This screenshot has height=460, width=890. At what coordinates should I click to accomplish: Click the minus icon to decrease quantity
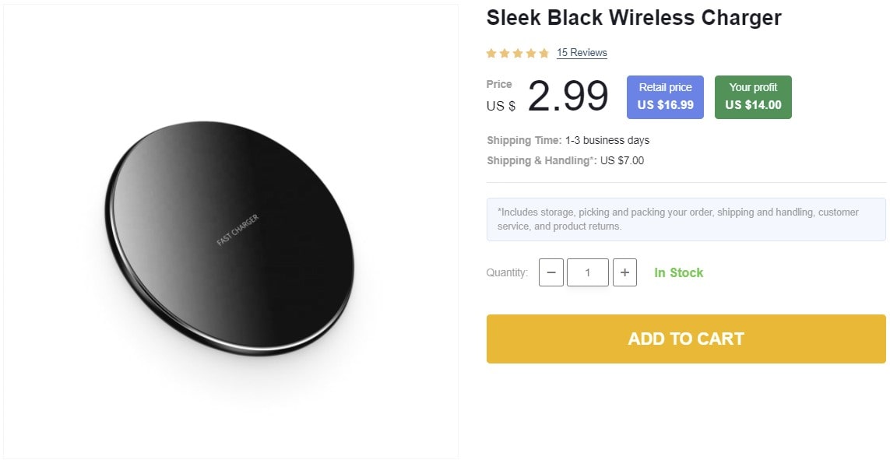[x=551, y=272]
